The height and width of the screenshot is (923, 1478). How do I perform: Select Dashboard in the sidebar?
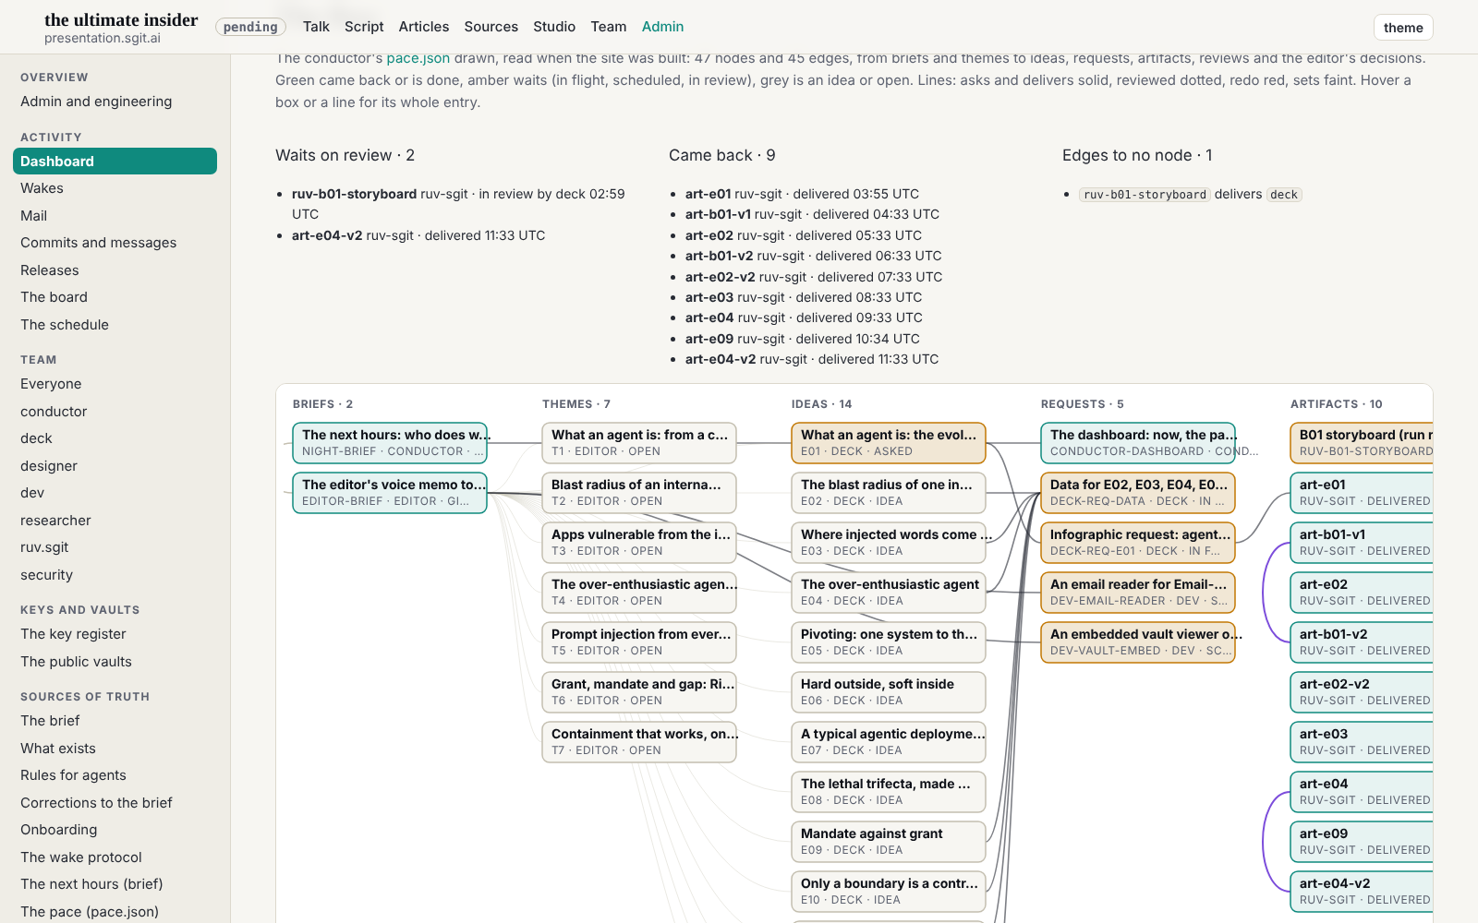pos(115,161)
